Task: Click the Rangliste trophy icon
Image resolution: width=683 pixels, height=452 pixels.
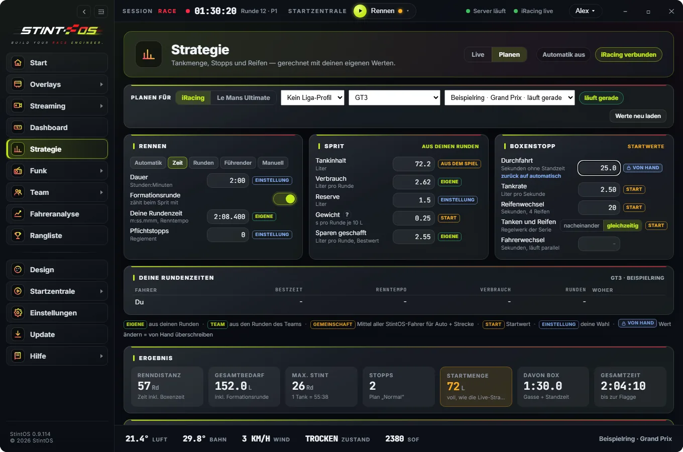Action: pyautogui.click(x=18, y=236)
